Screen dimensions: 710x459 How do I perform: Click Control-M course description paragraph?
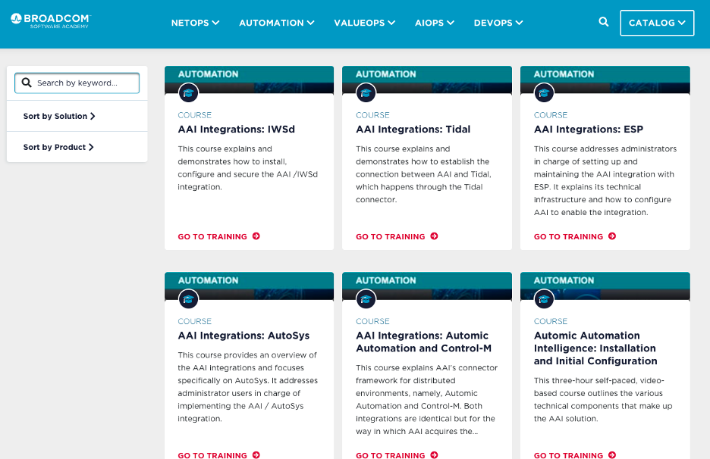click(426, 399)
